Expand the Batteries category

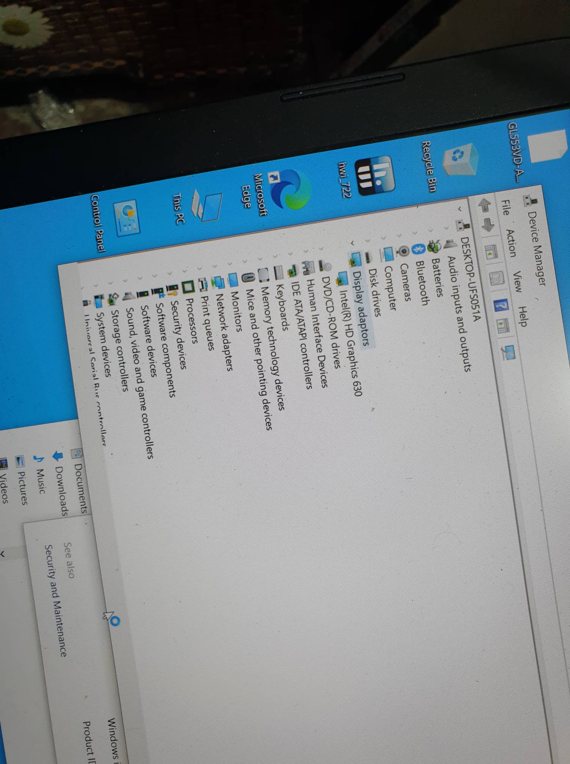(431, 231)
